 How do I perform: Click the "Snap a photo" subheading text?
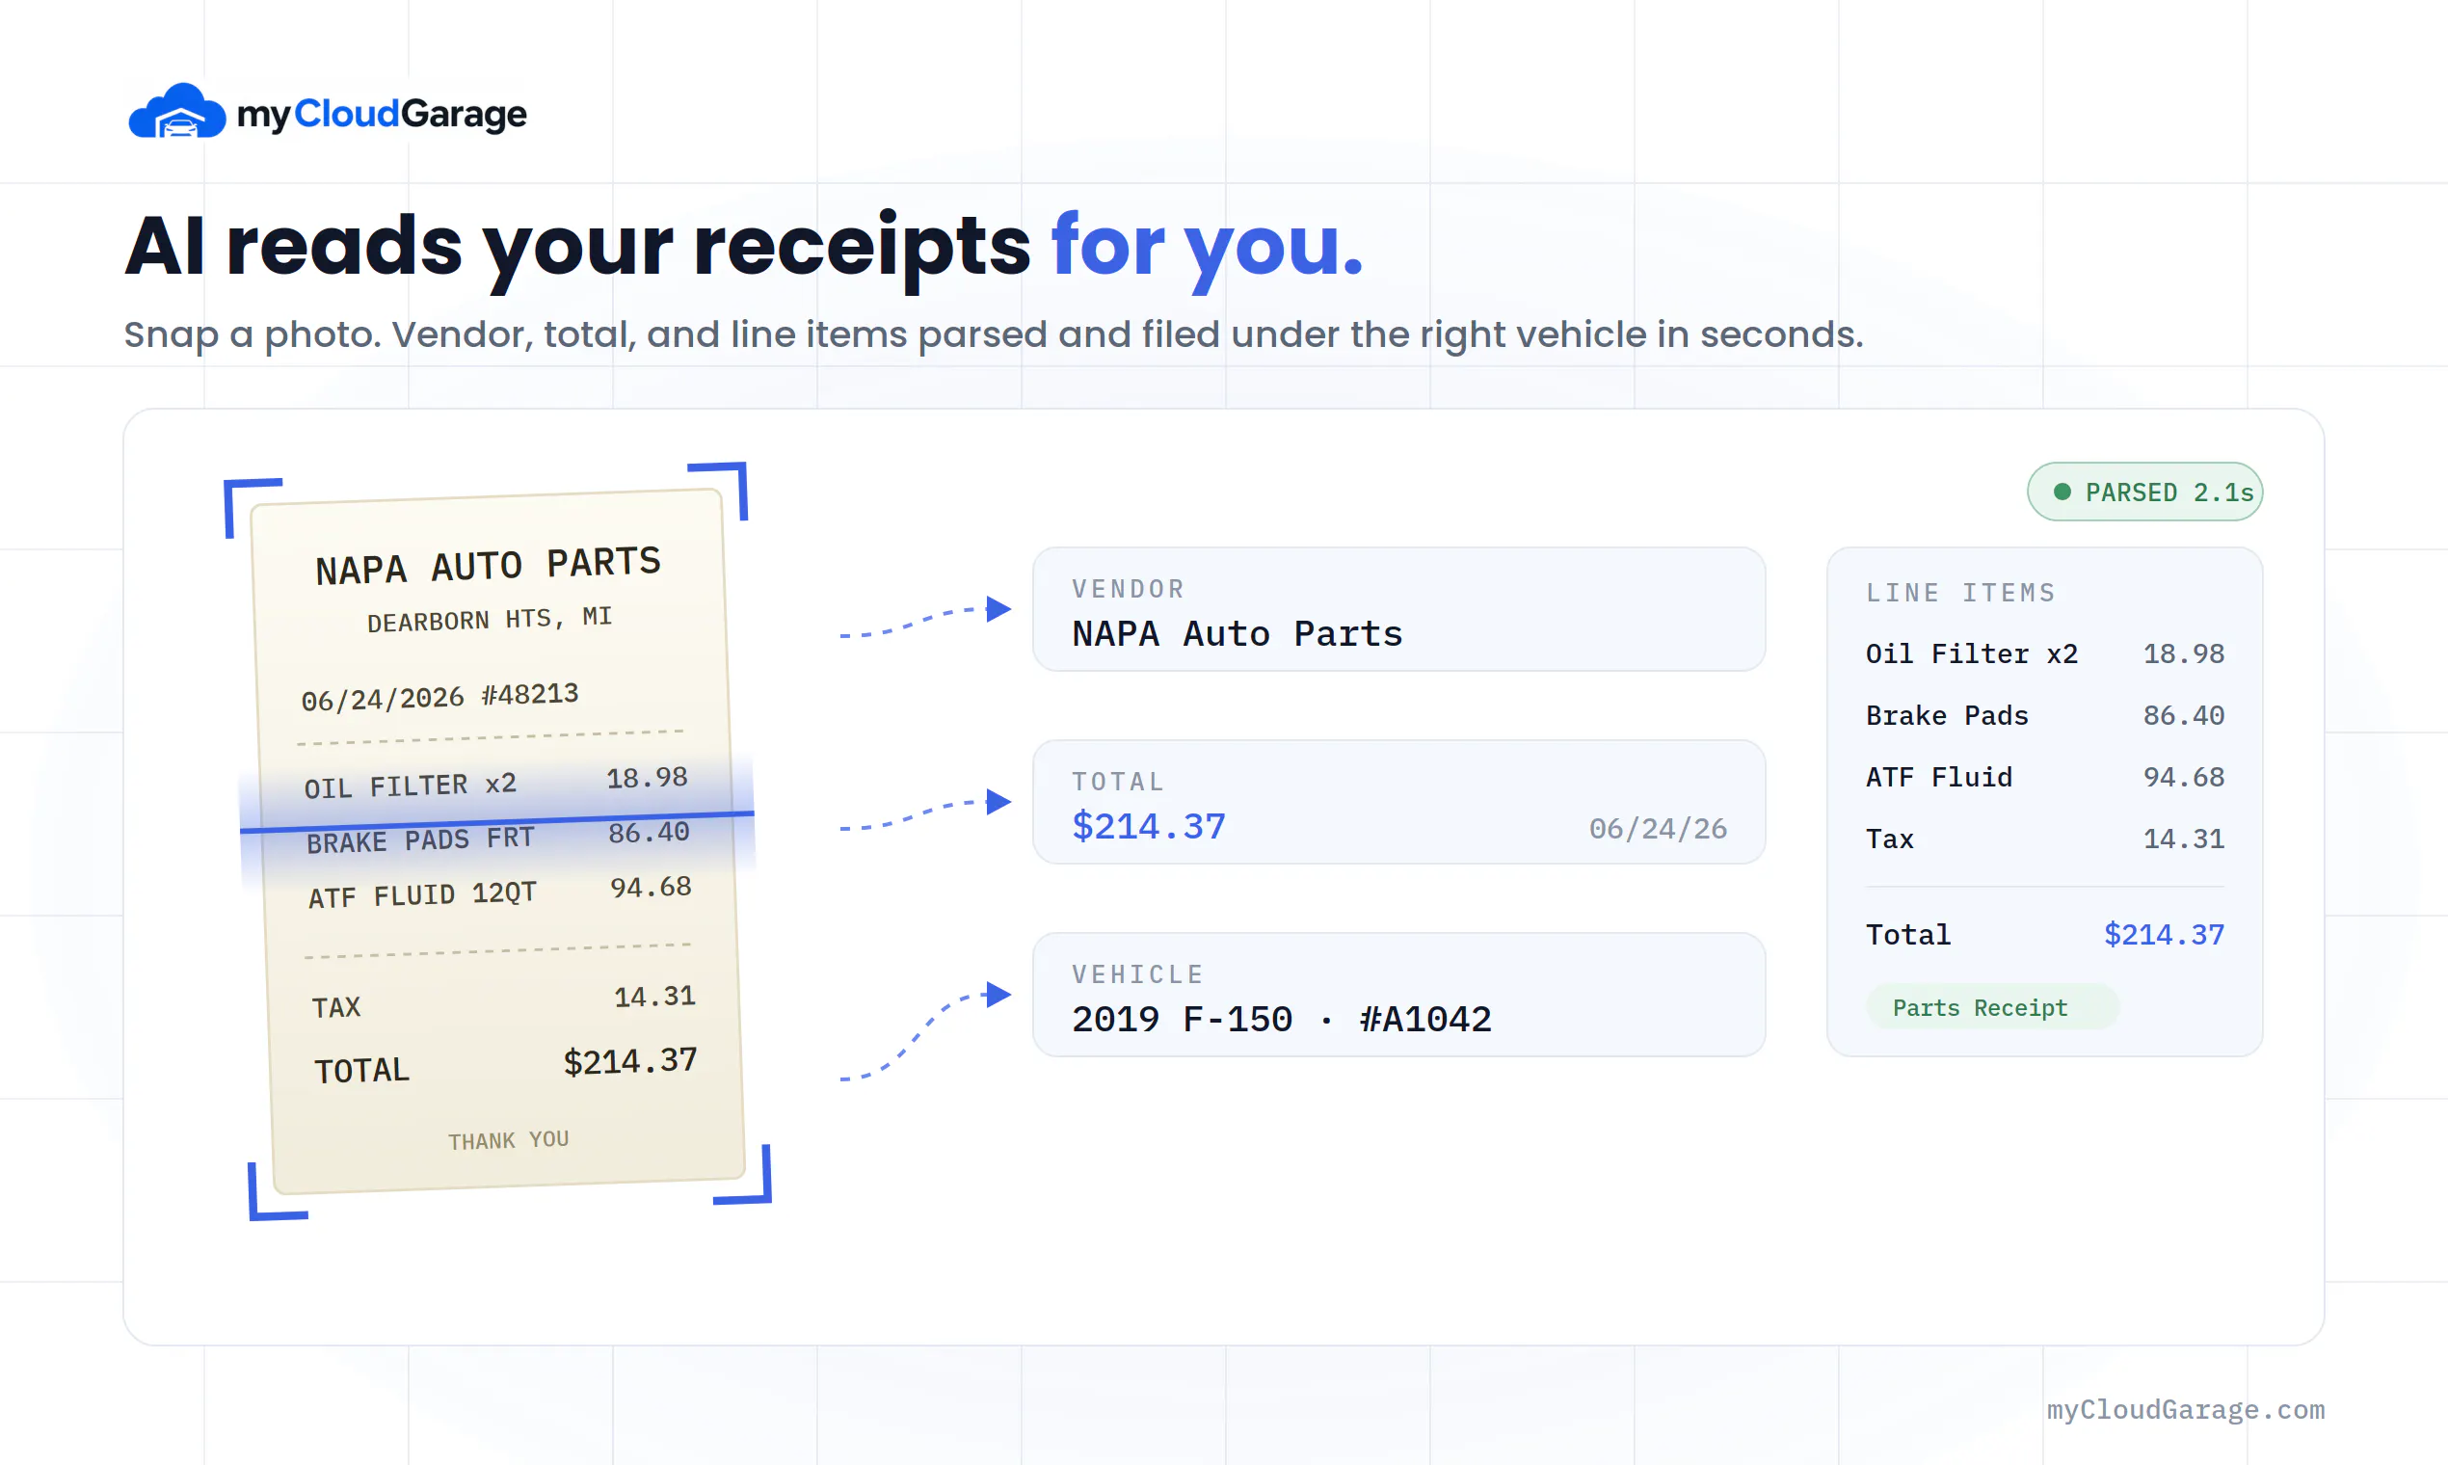tap(993, 334)
